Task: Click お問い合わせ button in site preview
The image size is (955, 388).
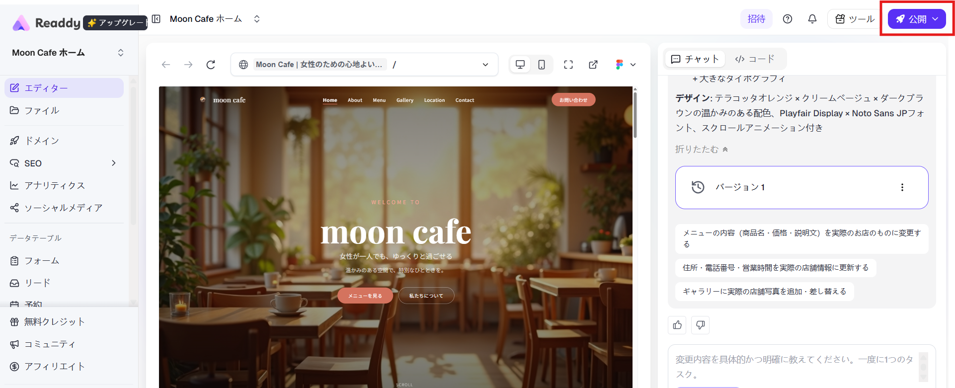Action: pos(573,100)
